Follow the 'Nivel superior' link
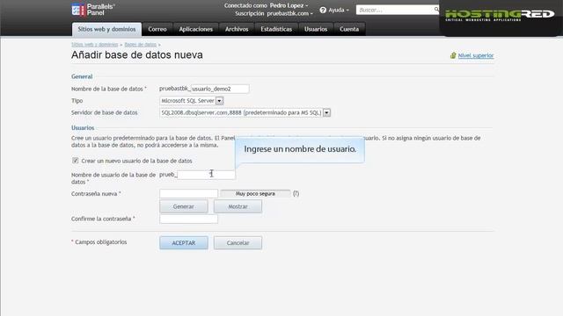563x316 pixels. [x=476, y=55]
